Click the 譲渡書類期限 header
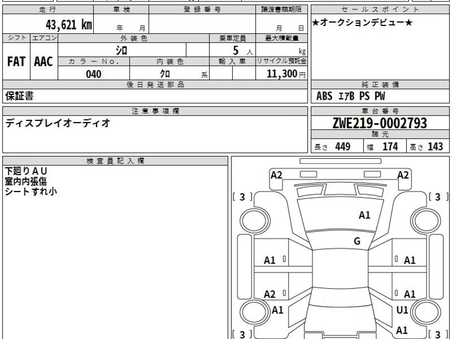 coord(281,10)
